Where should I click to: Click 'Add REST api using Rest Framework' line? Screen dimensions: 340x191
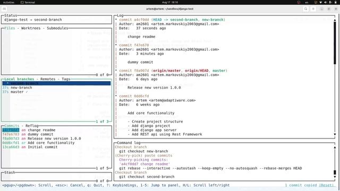[x=167, y=134]
